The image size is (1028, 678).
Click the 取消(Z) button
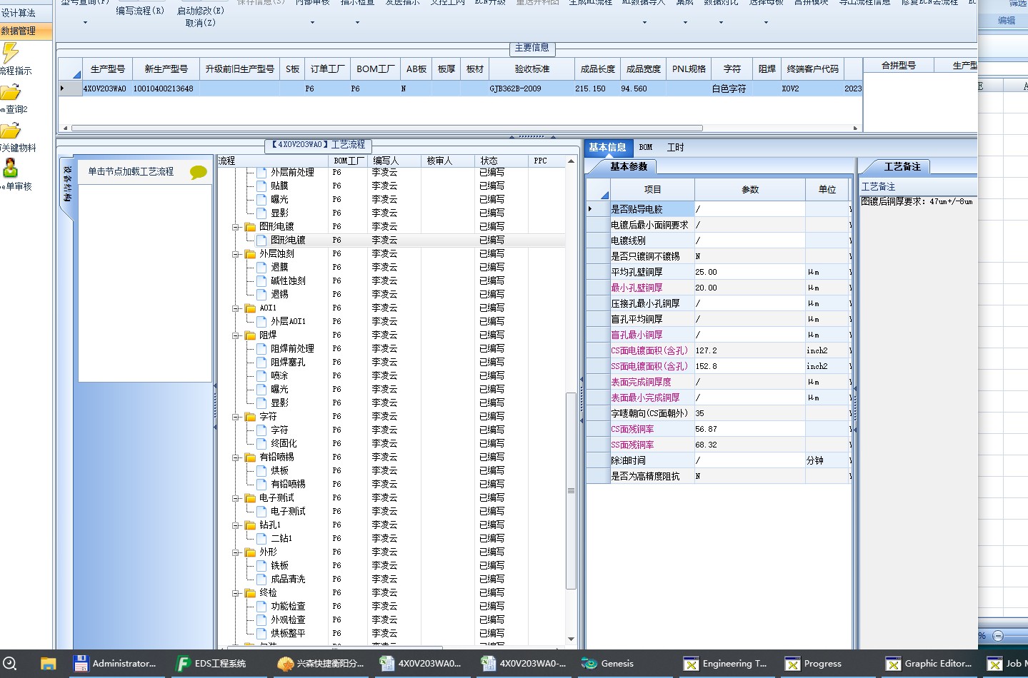pos(201,23)
